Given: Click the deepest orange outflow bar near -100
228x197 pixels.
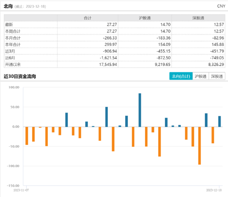Looking at the screenshot, I should click(x=199, y=146).
